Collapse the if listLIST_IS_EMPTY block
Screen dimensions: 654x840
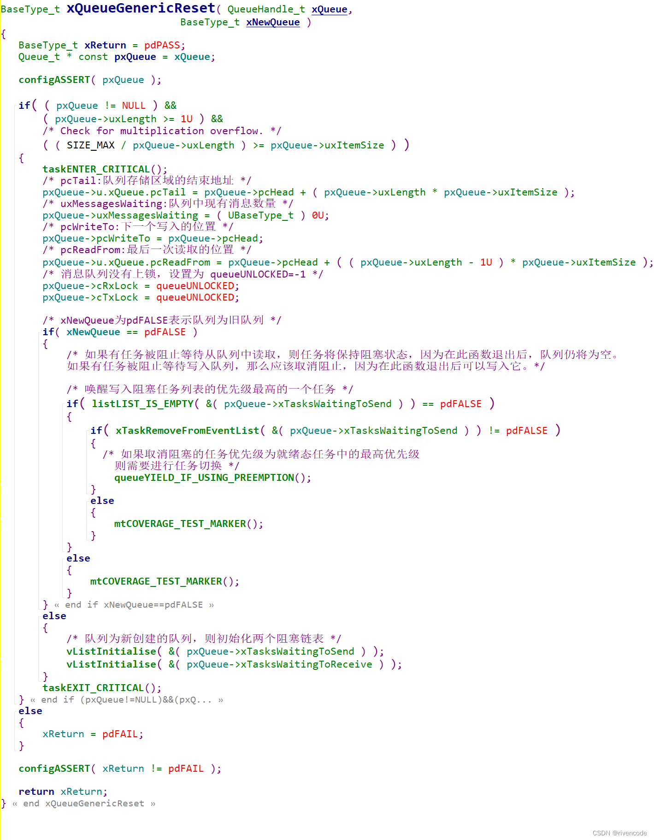(x=64, y=404)
